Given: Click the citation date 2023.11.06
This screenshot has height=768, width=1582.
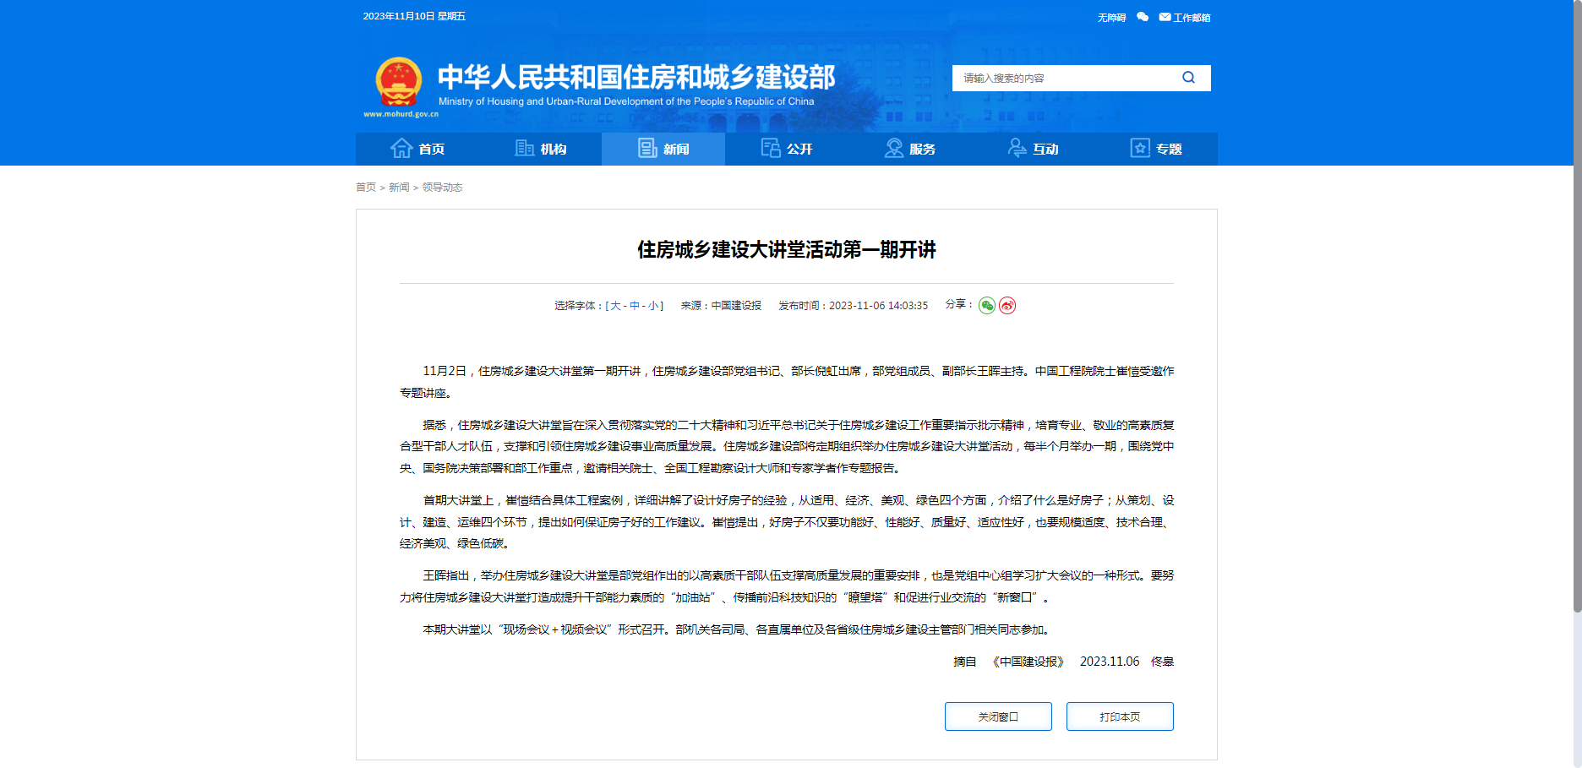Looking at the screenshot, I should click(x=1110, y=662).
